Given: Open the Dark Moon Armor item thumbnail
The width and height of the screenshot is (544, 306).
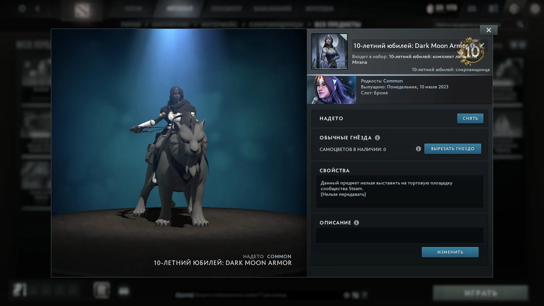Looking at the screenshot, I should pos(329,52).
